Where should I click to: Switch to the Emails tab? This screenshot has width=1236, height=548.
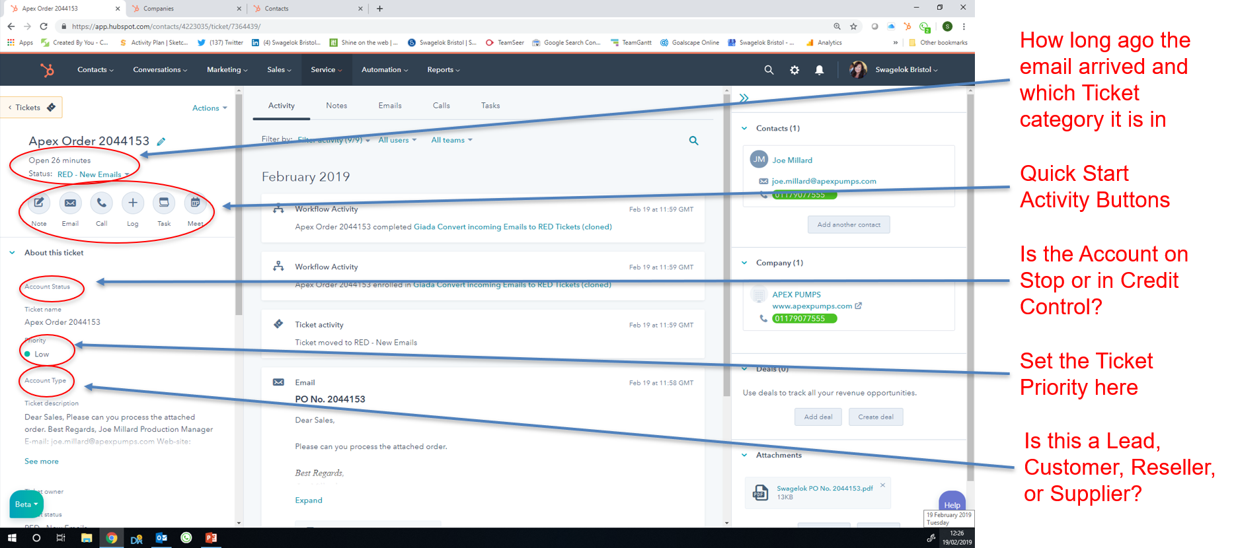390,106
